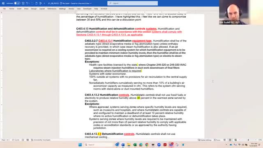
Task: Switch to Web Layout view
Action: coord(235,140)
